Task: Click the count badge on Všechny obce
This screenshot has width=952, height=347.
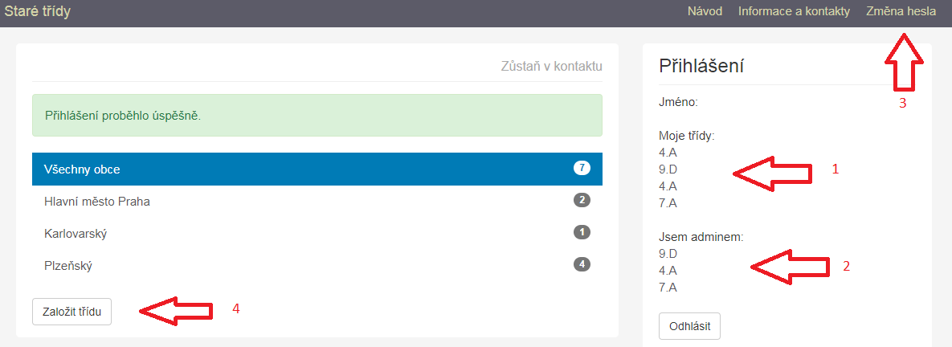Action: (582, 168)
